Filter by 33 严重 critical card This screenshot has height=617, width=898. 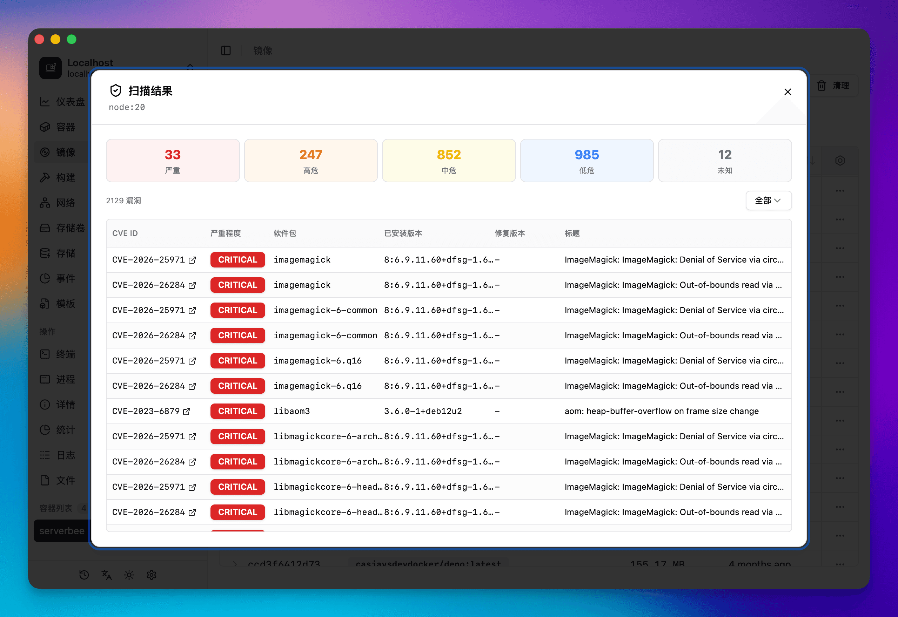[x=173, y=161]
